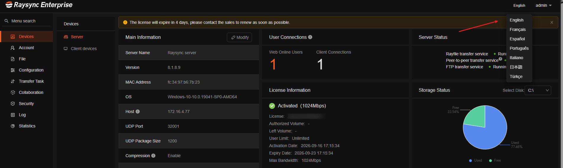This screenshot has width=563, height=168.
Task: Click the Log list icon
Action: tap(13, 115)
